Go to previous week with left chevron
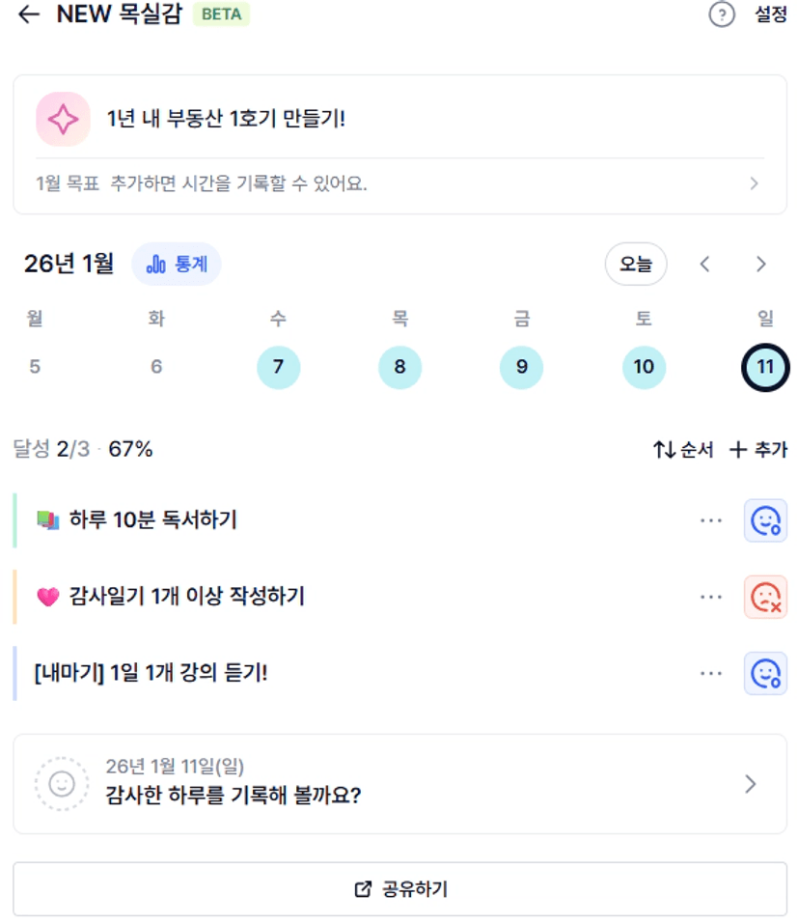Viewport: 798px width, 924px height. coord(705,264)
